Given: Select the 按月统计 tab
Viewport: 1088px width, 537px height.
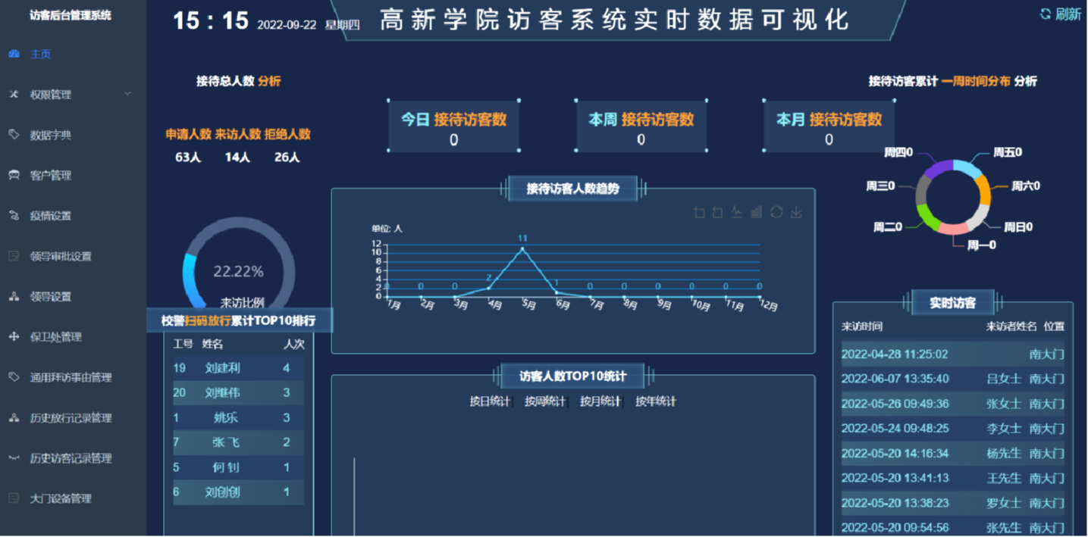Looking at the screenshot, I should [x=600, y=401].
